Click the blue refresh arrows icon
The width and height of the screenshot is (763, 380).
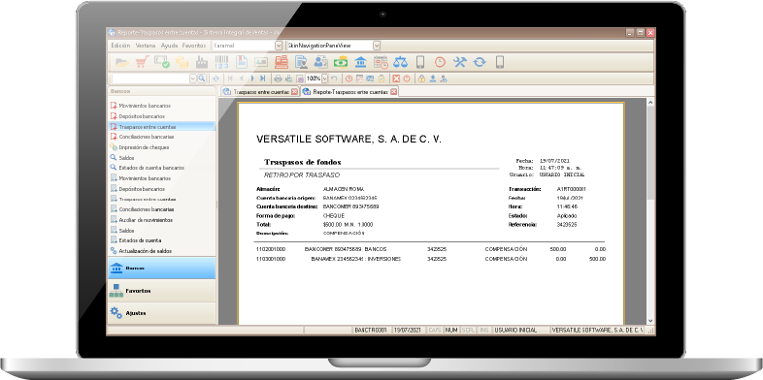[x=480, y=62]
